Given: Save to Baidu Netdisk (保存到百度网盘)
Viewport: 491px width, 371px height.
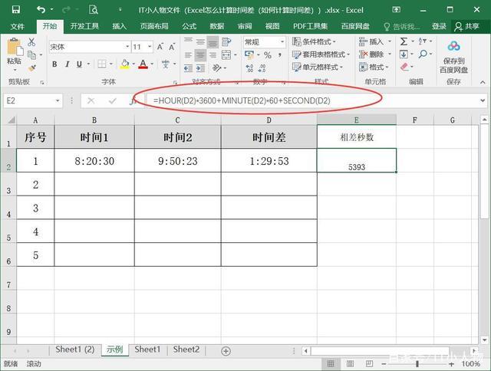Looking at the screenshot, I should click(x=453, y=57).
